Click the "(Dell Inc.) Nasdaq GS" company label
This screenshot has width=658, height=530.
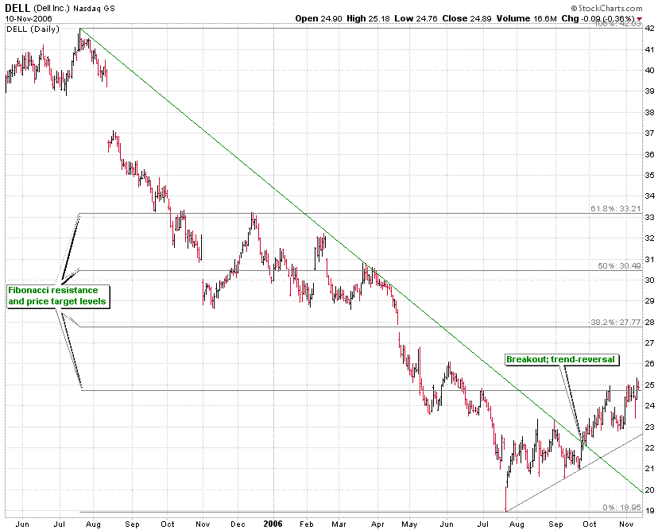[x=74, y=9]
